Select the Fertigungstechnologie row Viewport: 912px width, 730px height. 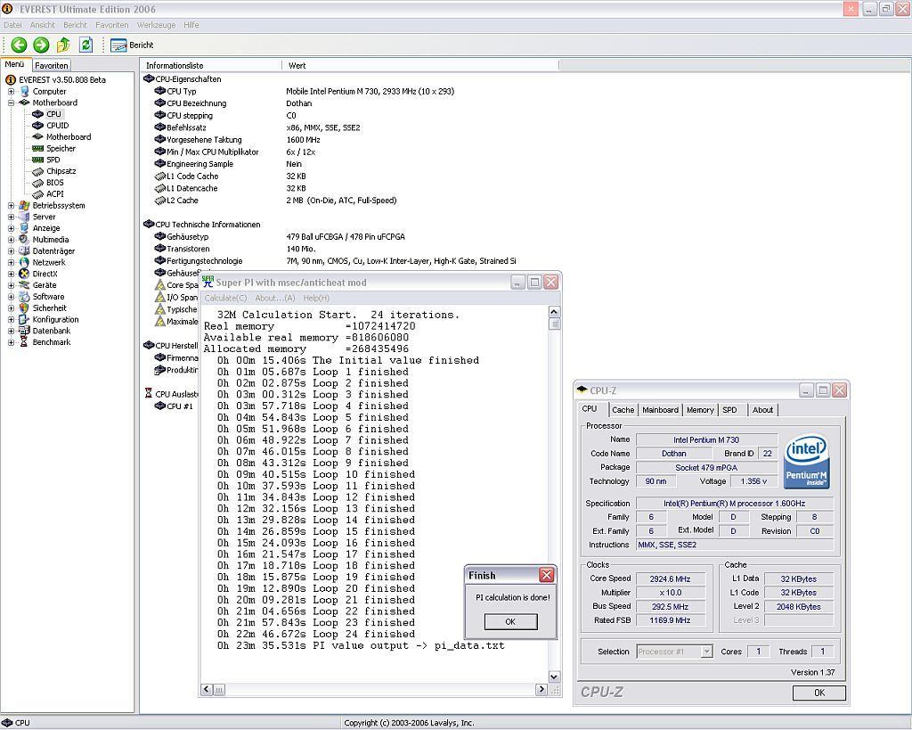(336, 261)
